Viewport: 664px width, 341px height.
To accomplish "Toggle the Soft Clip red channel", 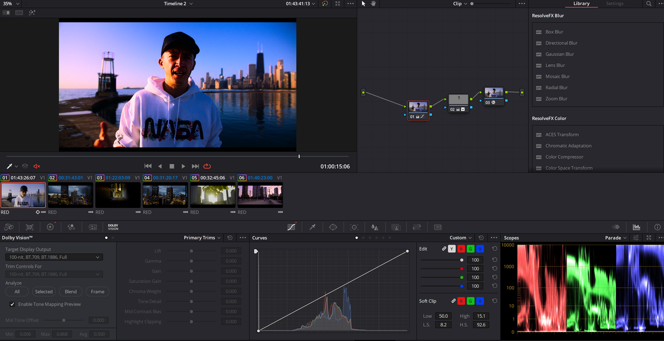I will 462,301.
